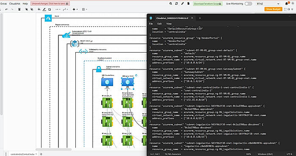Click Ln 1, Col 1 status
296x156 pixels.
click(x=155, y=154)
